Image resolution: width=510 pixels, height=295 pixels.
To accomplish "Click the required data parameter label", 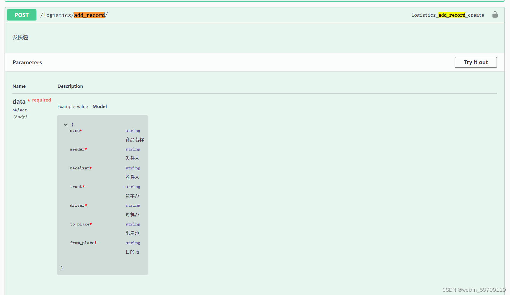I will tap(19, 101).
